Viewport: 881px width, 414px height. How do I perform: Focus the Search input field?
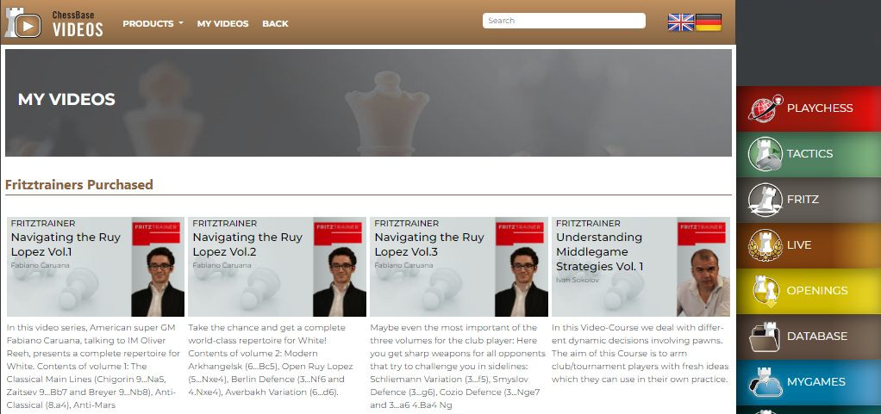click(564, 21)
